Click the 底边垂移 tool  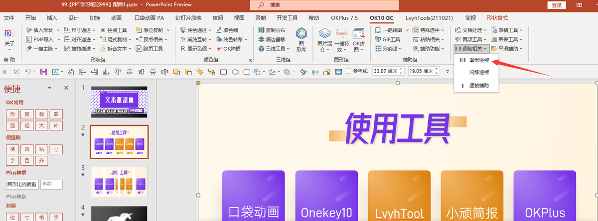(272, 39)
